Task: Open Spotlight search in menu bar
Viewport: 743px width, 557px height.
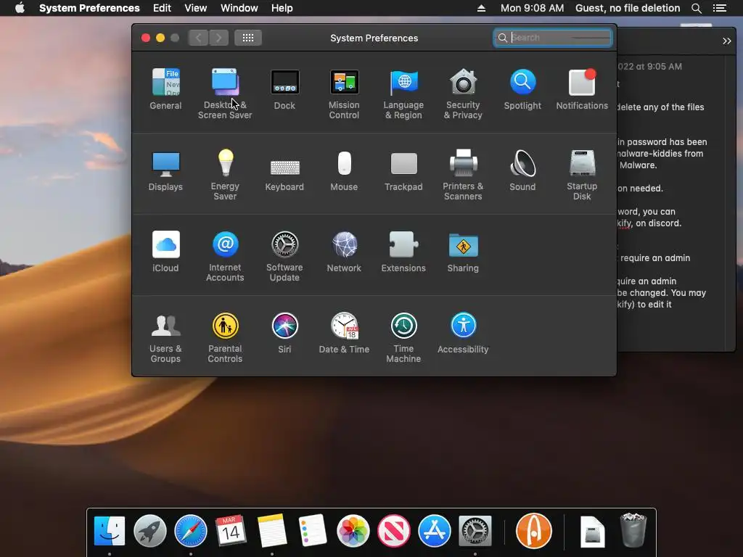Action: pos(697,8)
